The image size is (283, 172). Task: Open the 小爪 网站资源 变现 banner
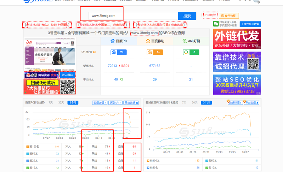click(41, 75)
